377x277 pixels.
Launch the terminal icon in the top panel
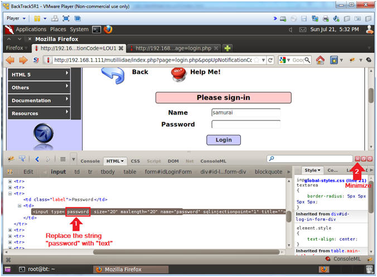pos(96,30)
